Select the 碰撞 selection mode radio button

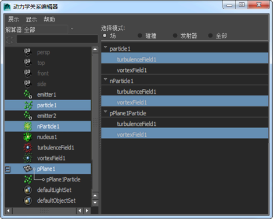[140, 35]
